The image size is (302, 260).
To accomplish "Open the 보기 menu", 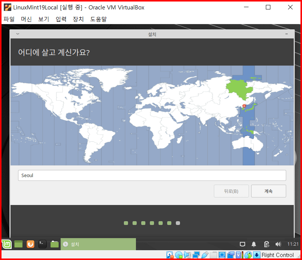I will pyautogui.click(x=44, y=19).
